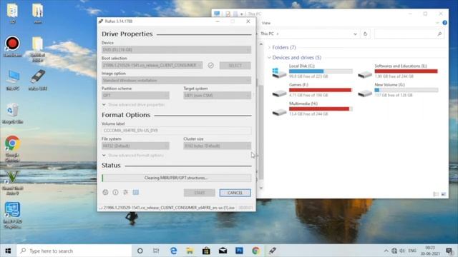458x257 pixels.
Task: Select Softwares and Educations (E:) drive
Action: point(398,71)
